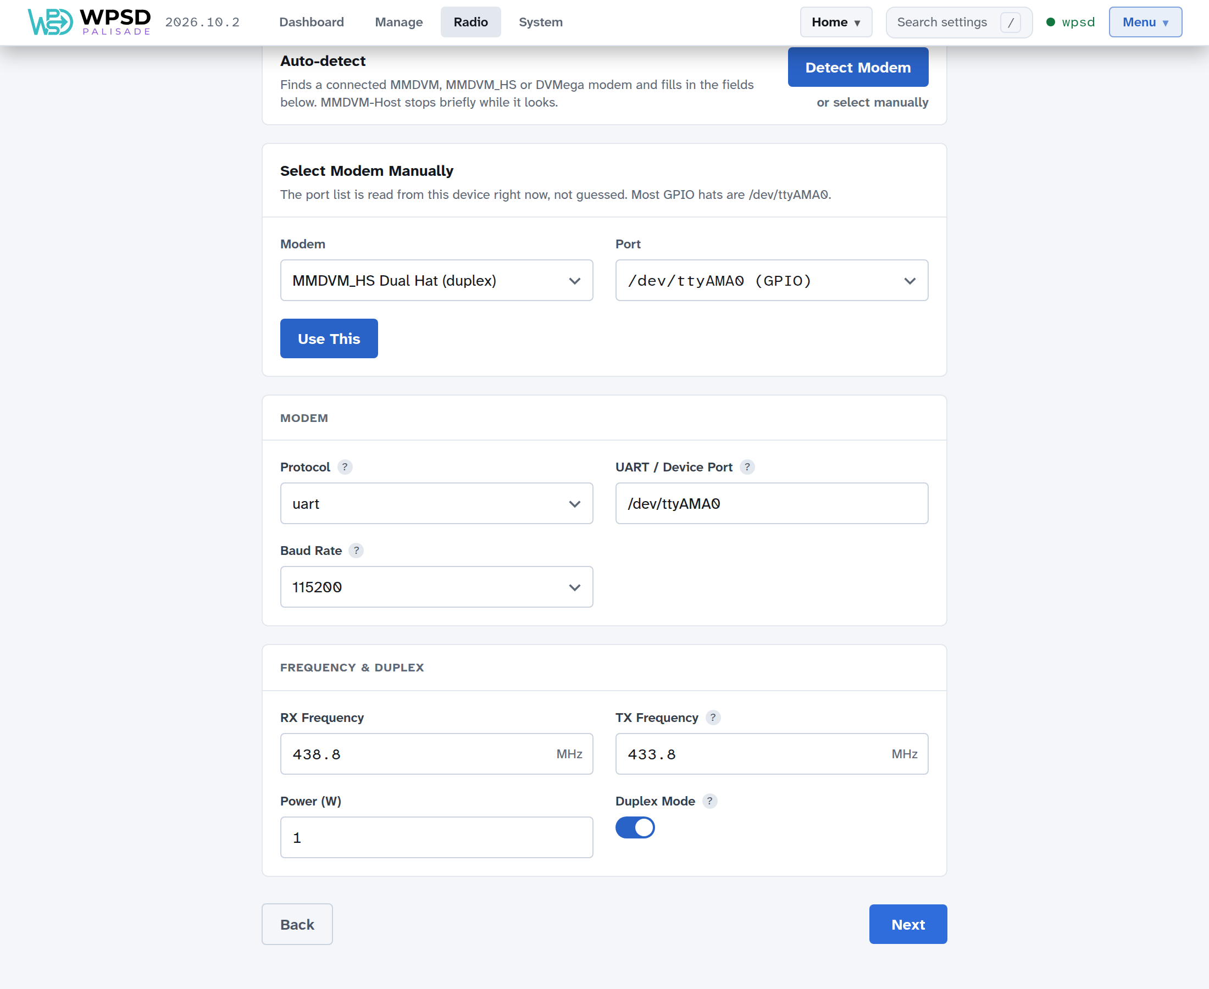Show help for UART / Device Port
This screenshot has height=989, width=1209.
747,467
